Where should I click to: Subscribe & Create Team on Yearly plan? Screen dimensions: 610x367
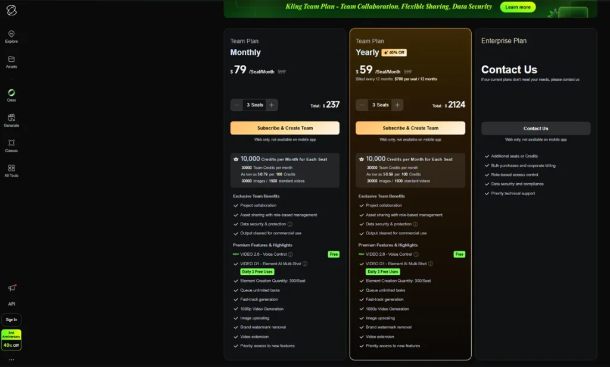point(410,128)
